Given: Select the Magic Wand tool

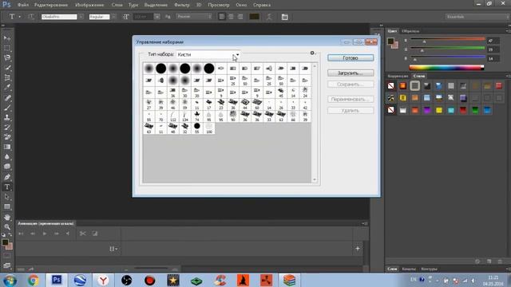Looking at the screenshot, I should point(7,68).
